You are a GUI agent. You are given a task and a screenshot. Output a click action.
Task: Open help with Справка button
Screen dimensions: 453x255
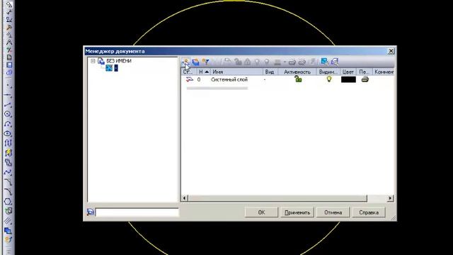pyautogui.click(x=369, y=212)
